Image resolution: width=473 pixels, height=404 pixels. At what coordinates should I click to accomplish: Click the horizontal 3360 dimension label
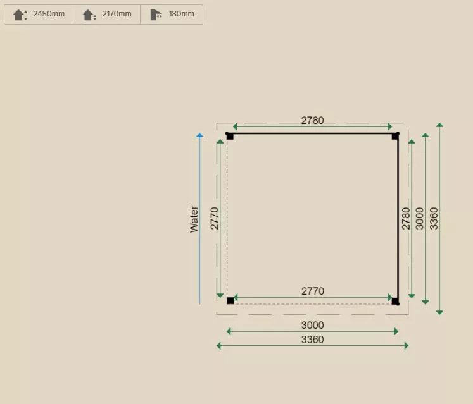(x=312, y=340)
